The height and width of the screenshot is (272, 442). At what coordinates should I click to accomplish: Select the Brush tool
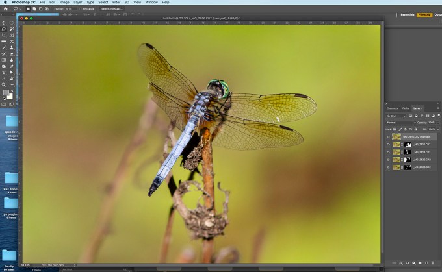pyautogui.click(x=4, y=47)
